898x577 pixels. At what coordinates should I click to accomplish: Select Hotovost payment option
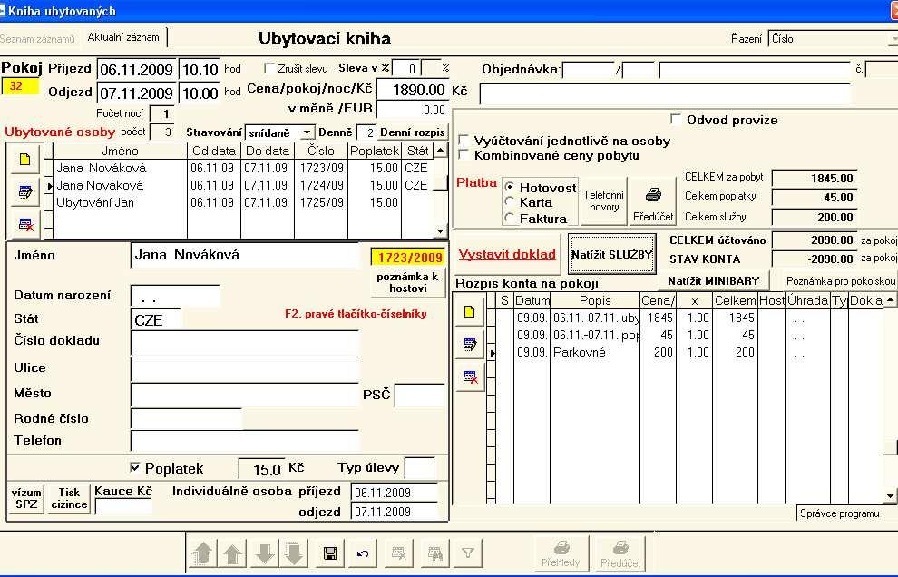tap(509, 187)
